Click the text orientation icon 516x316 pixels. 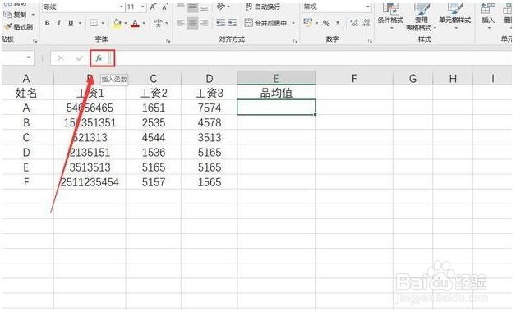coord(221,7)
